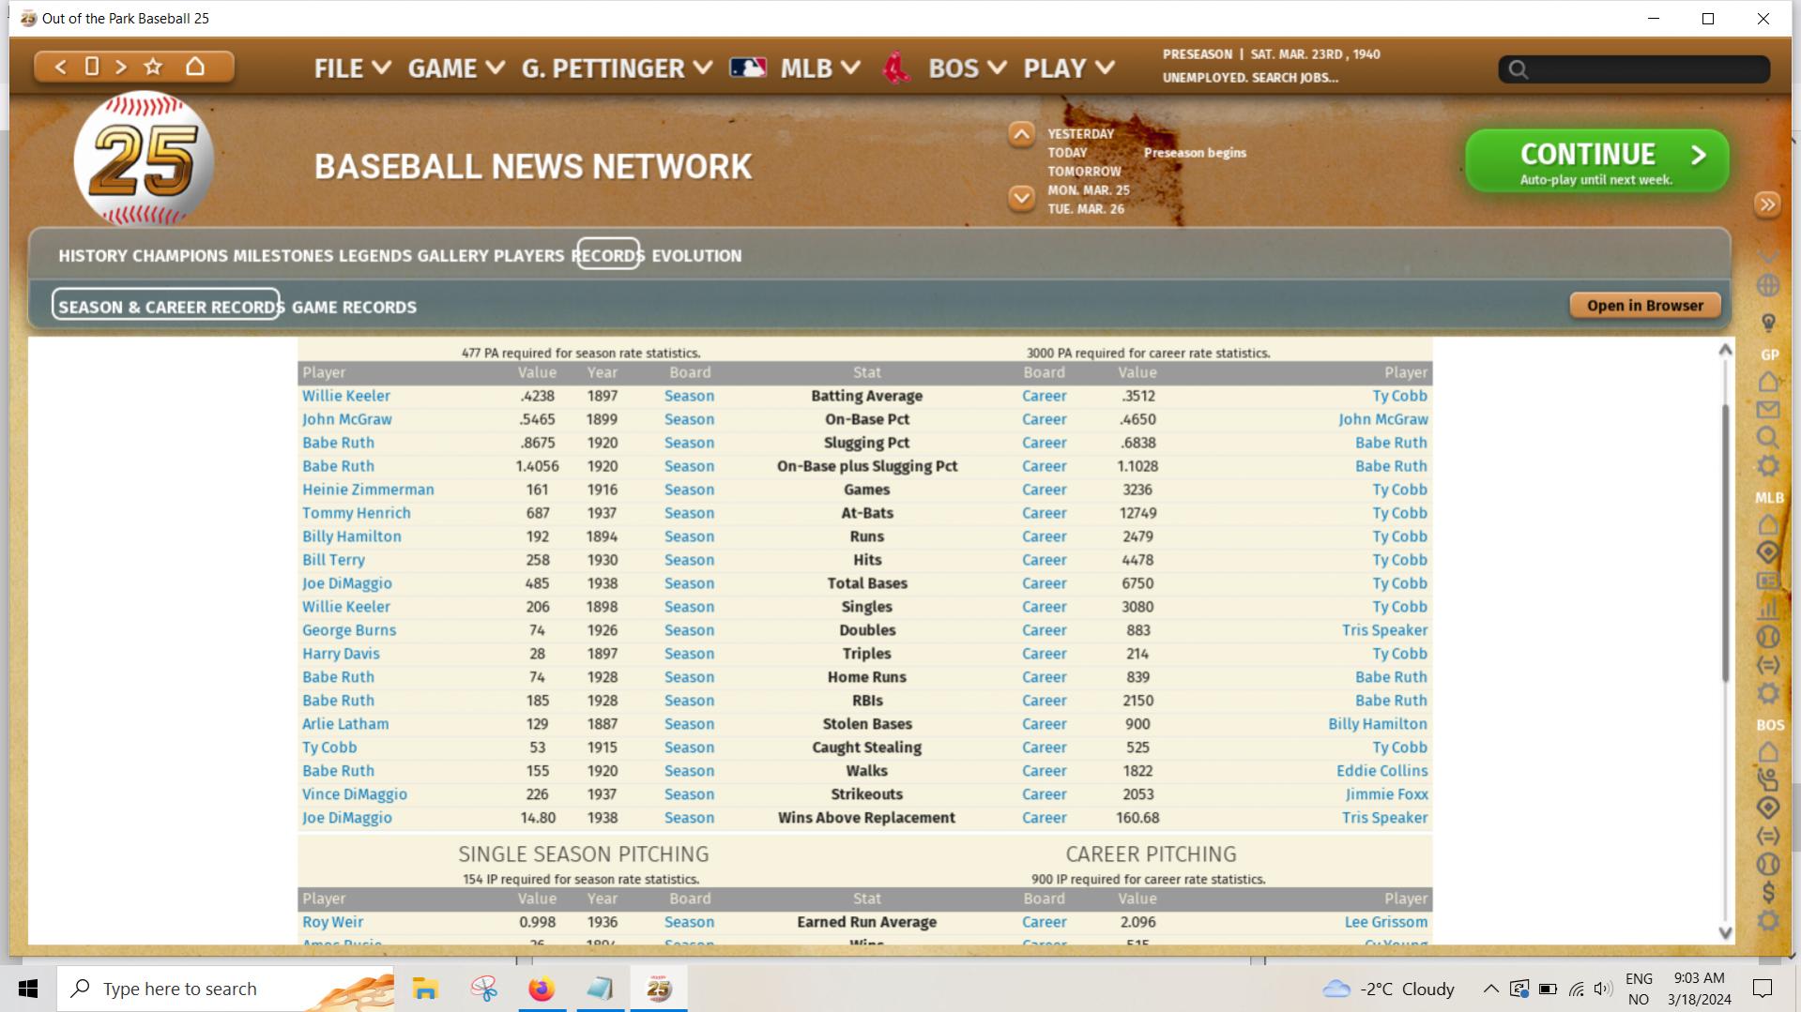This screenshot has height=1012, width=1801.
Task: Open the G. PETTINGER dropdown menu
Action: coord(617,68)
